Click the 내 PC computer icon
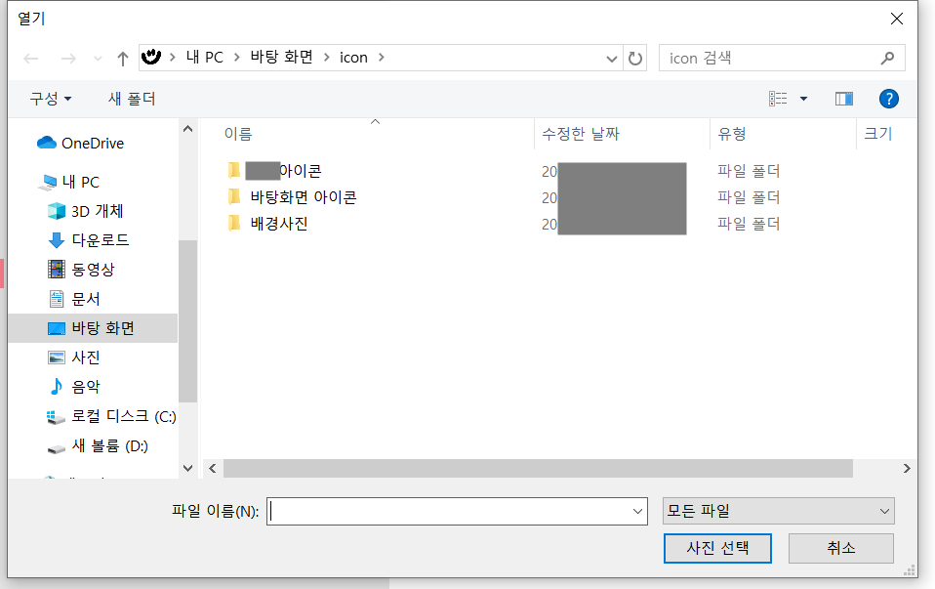Image resolution: width=935 pixels, height=589 pixels. [47, 183]
